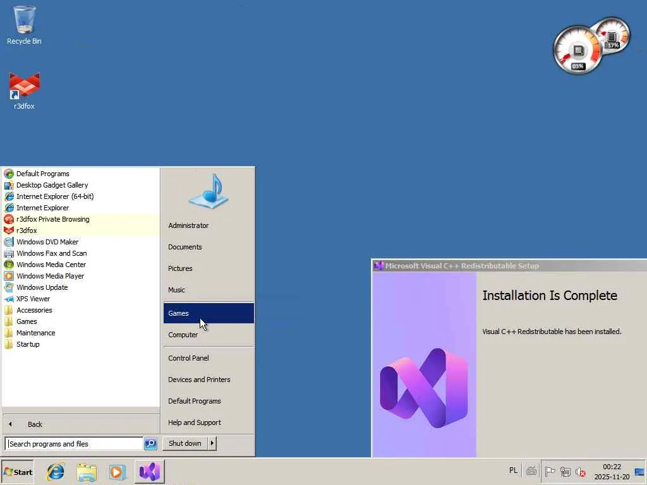Click the CPU meter gadget
This screenshot has height=485, width=647.
(577, 50)
